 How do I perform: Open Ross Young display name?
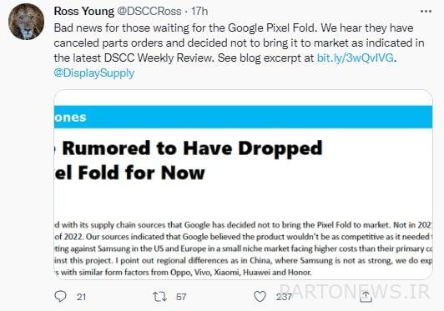(x=83, y=12)
